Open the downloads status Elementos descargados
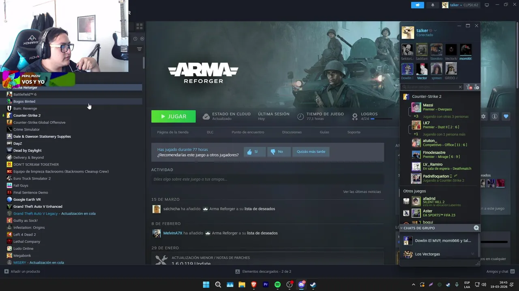The height and width of the screenshot is (291, 519). [x=264, y=272]
